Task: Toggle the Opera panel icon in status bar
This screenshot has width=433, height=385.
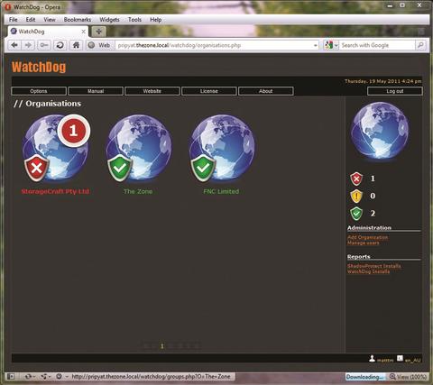Action: 11,376
